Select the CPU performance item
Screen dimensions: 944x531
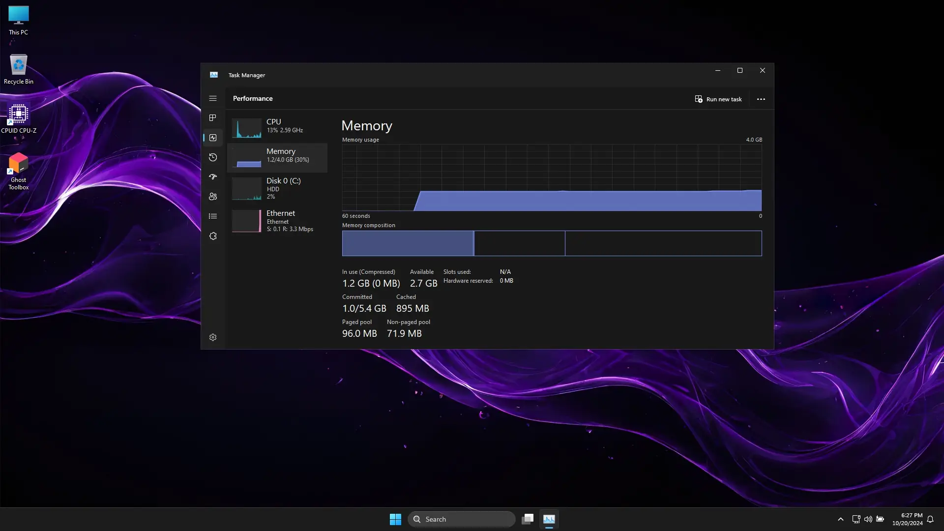tap(277, 127)
